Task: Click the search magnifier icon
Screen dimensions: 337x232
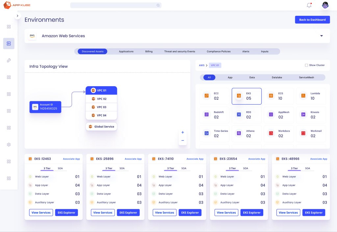Action: pos(158,5)
